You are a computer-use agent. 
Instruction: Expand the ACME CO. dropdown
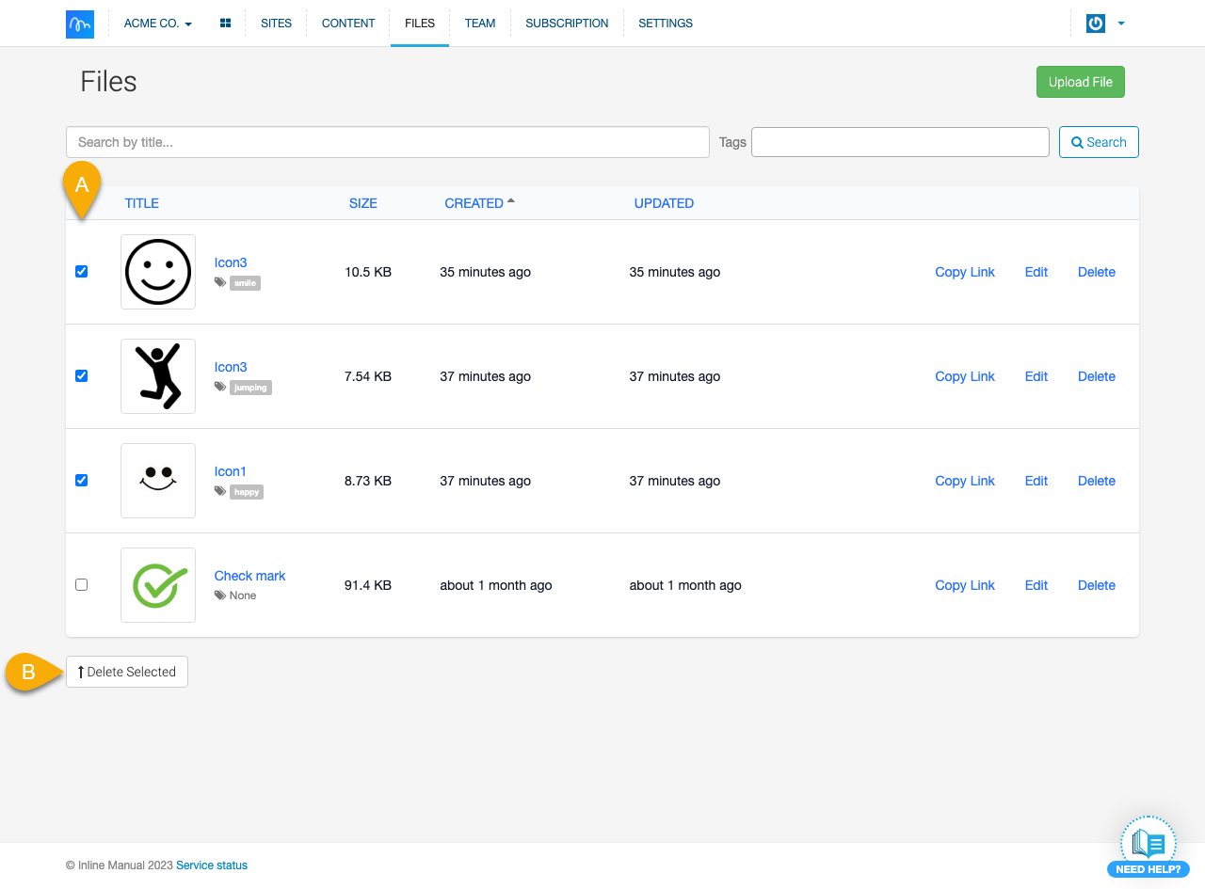(157, 24)
